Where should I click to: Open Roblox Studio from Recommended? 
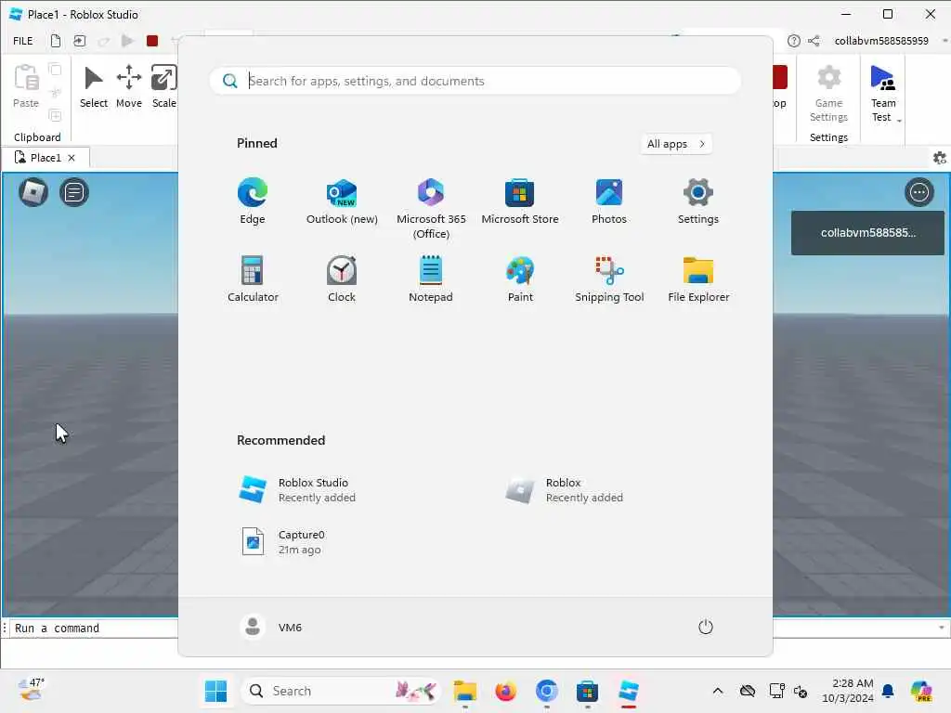pos(297,490)
